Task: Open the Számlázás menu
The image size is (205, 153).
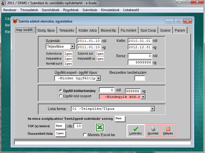Action: tap(89, 10)
